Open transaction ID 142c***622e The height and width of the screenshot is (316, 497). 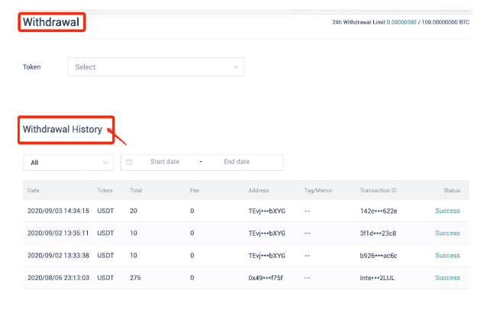(379, 211)
